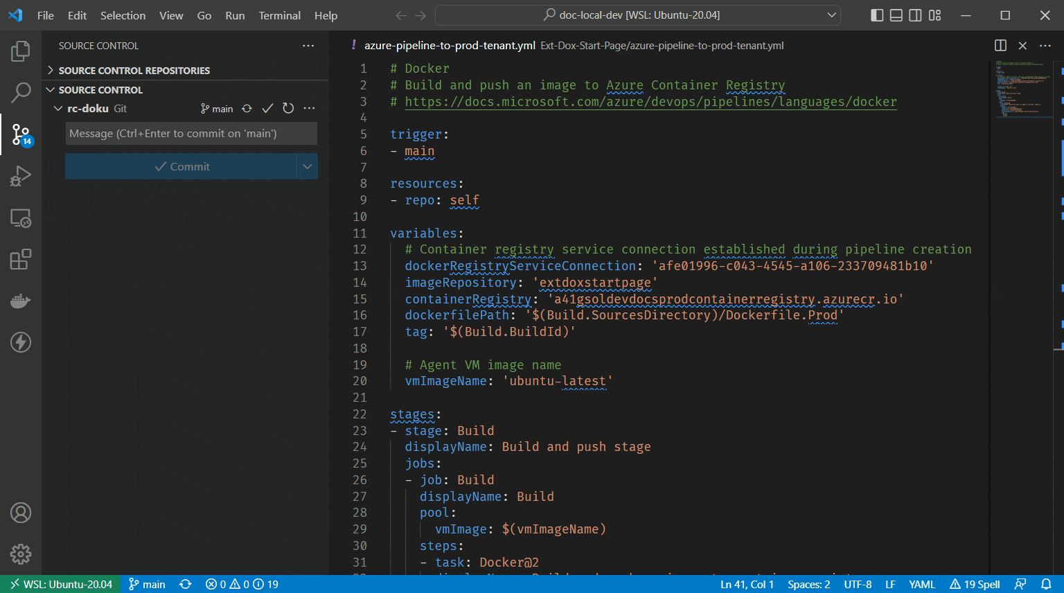
Task: Open the docs.microsoft.com docker link
Action: coord(650,102)
